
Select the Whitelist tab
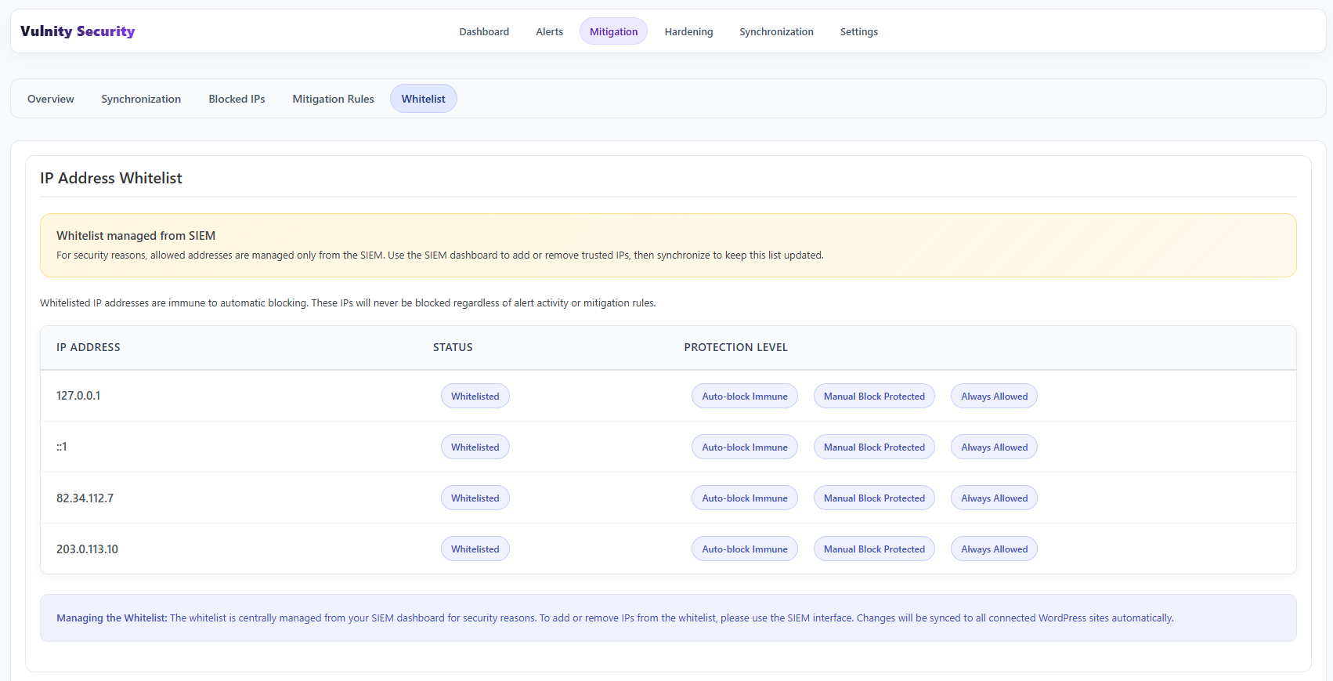(x=423, y=99)
